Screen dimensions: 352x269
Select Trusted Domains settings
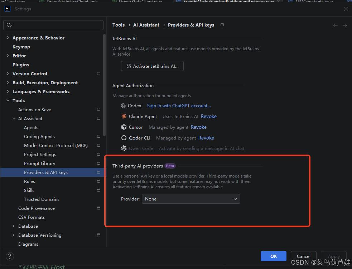[42, 199]
